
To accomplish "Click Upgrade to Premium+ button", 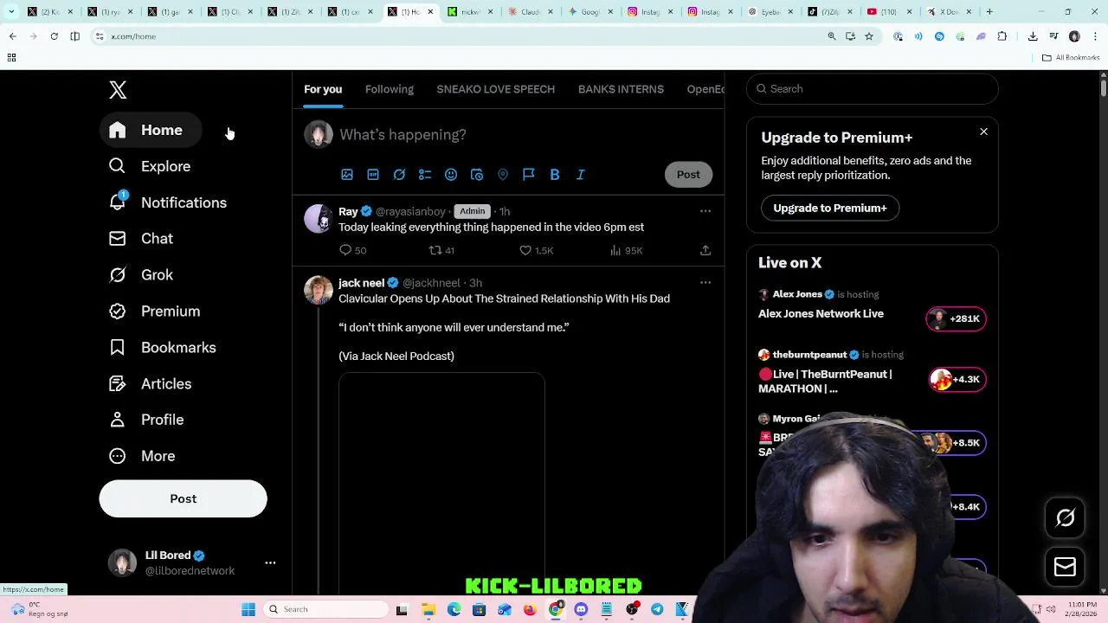I will [830, 209].
